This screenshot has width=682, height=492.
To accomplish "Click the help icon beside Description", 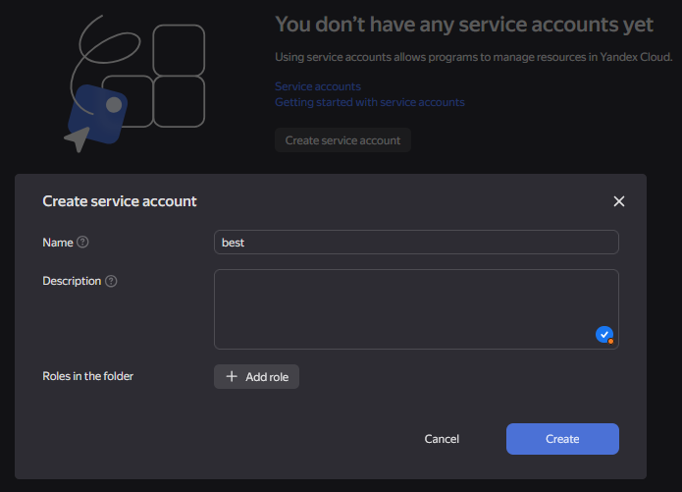I will 111,281.
